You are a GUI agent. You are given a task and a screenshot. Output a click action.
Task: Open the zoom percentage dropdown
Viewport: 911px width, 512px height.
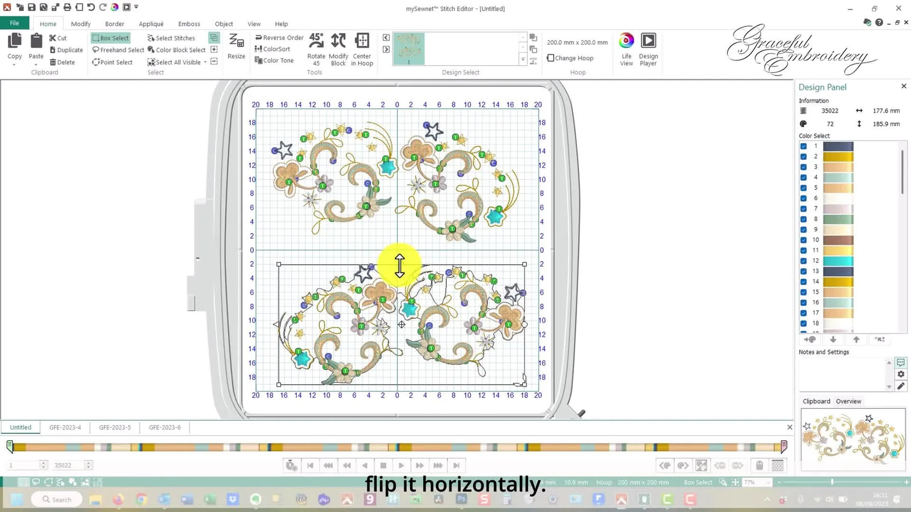click(x=768, y=482)
